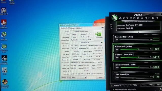Open the CPUID HWMonitor desktop icon
Viewport: 162px width, 91px height.
coord(4,24)
